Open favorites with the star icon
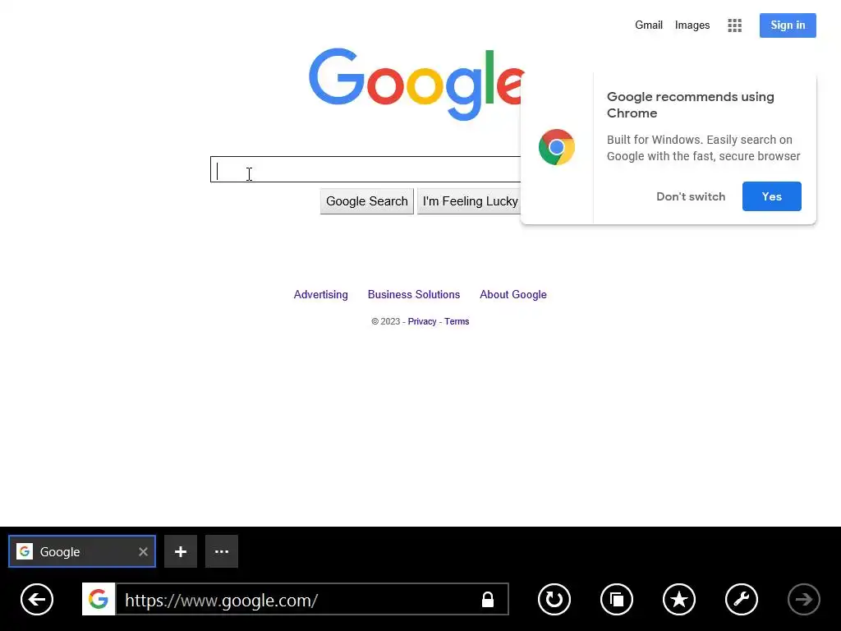 click(x=679, y=599)
